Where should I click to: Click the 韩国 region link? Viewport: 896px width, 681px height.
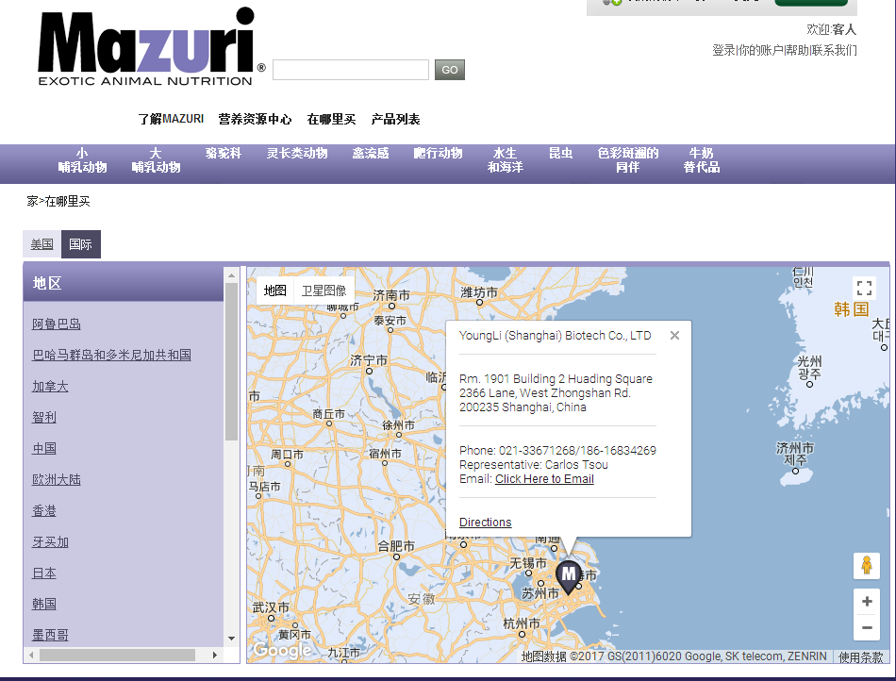[x=44, y=604]
